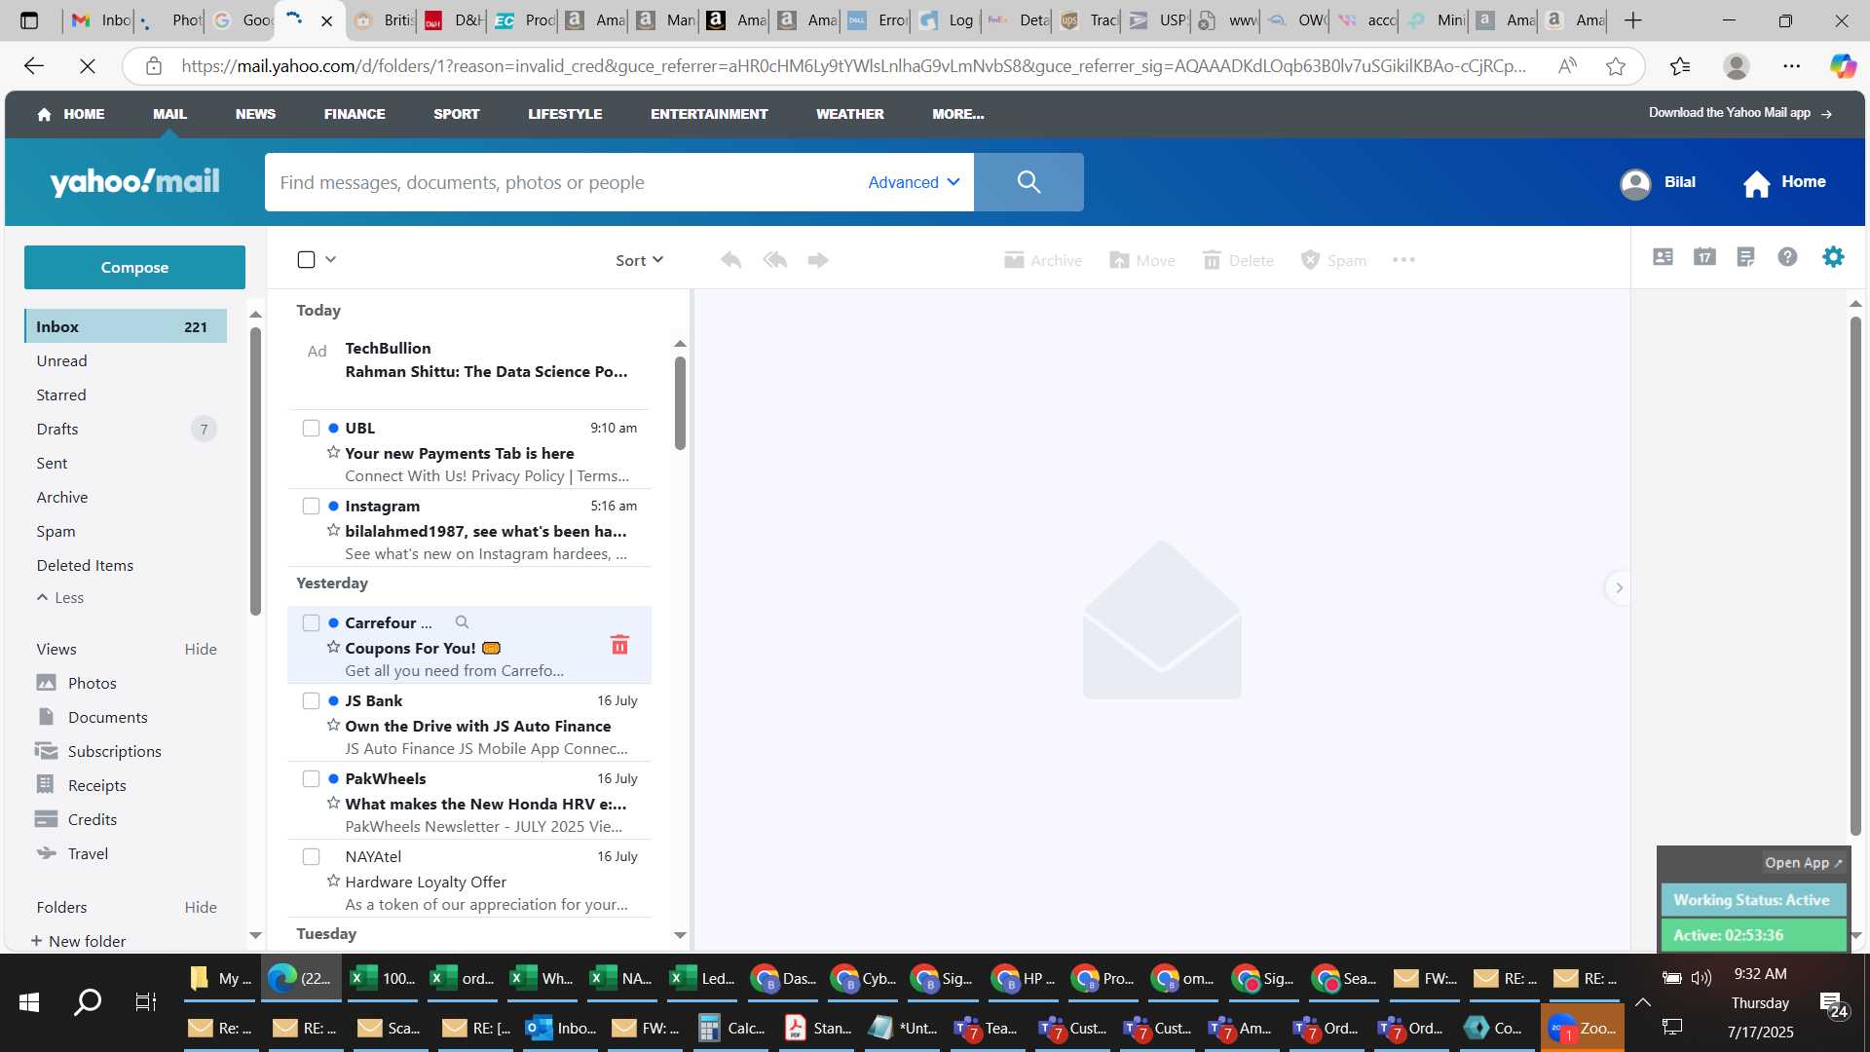This screenshot has height=1052, width=1870.
Task: Star the UBL email
Action: pos(333,453)
